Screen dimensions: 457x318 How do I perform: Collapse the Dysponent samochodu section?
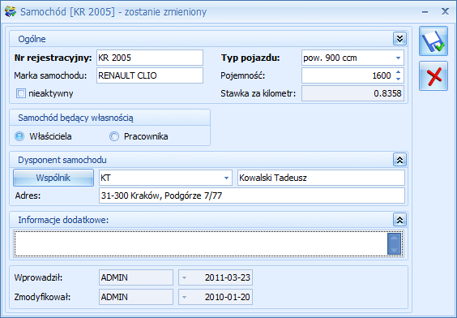tap(400, 160)
